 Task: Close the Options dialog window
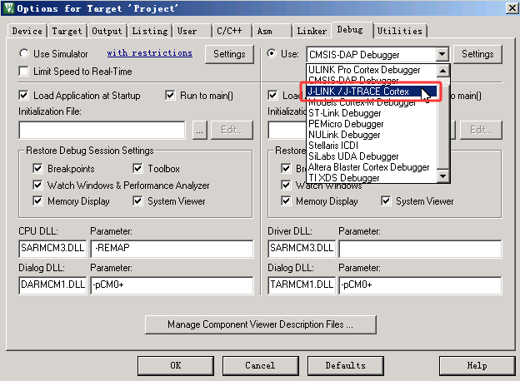[512, 8]
